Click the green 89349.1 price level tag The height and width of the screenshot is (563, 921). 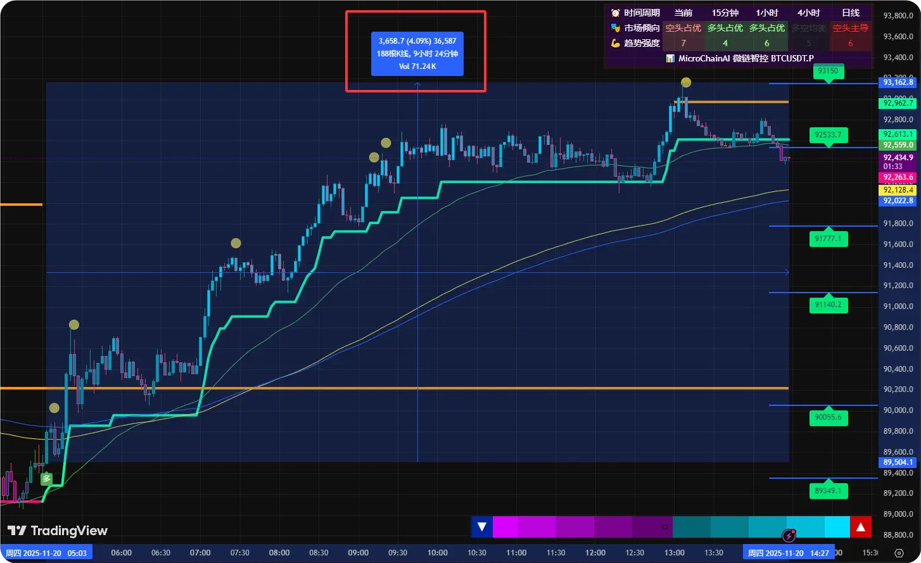click(x=828, y=491)
